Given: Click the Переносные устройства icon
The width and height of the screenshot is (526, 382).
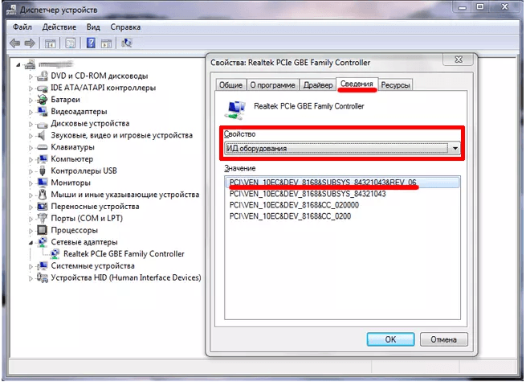Looking at the screenshot, I should coord(43,207).
